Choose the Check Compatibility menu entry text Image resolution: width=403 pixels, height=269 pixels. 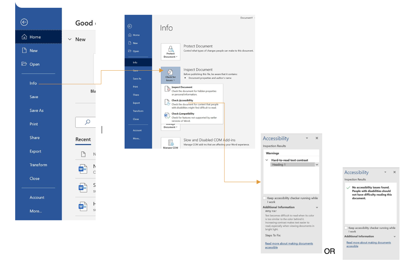(x=183, y=114)
